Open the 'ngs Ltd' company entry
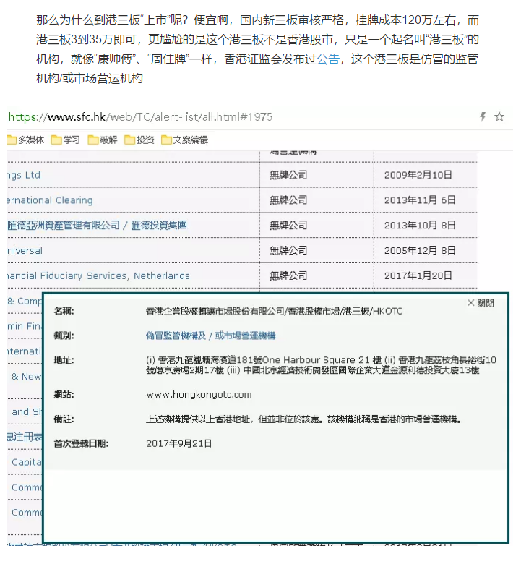Image resolution: width=521 pixels, height=564 pixels. coord(24,175)
